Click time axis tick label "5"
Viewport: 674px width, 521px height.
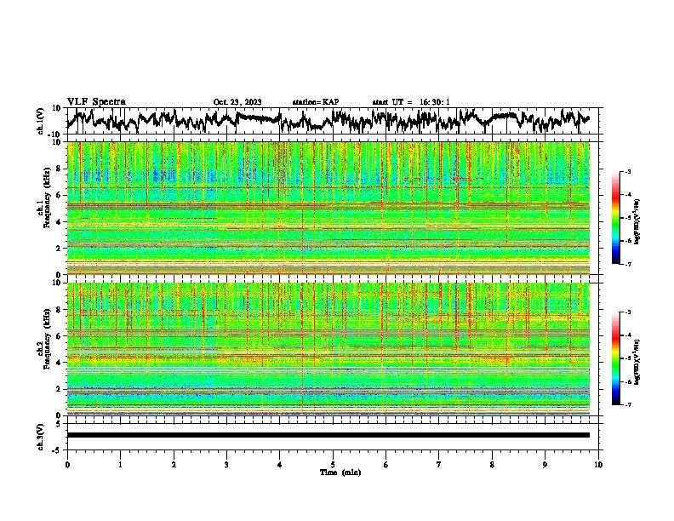click(333, 465)
